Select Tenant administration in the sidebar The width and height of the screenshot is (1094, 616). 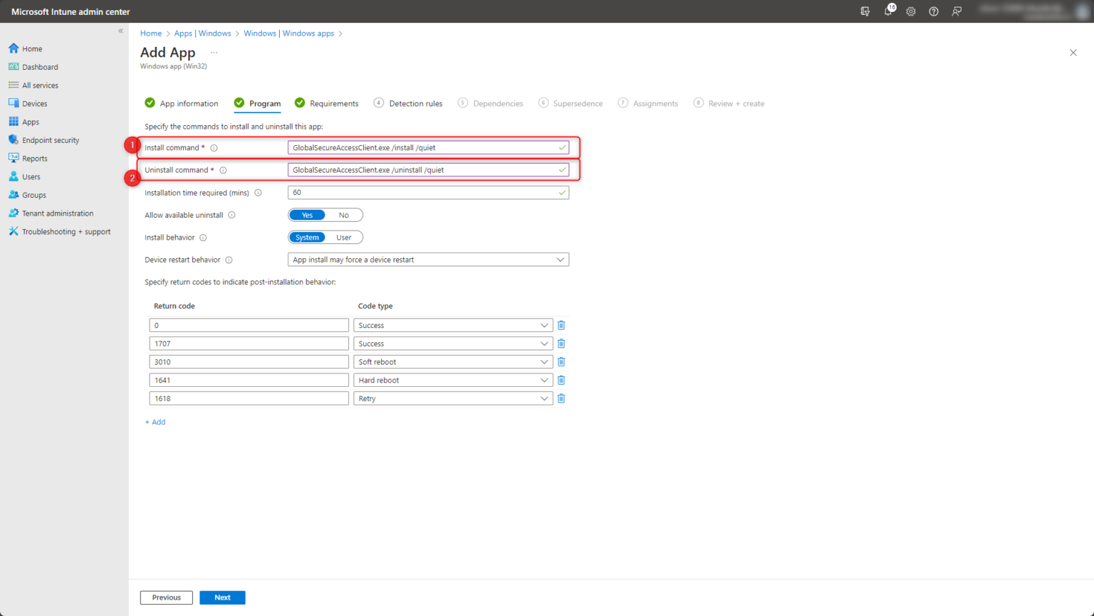point(57,213)
